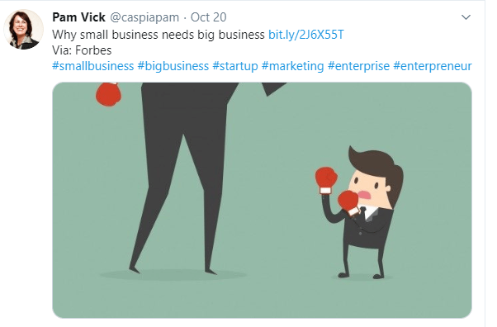The width and height of the screenshot is (497, 327).
Task: Click the "Via: Forbes" text line
Action: coord(82,50)
